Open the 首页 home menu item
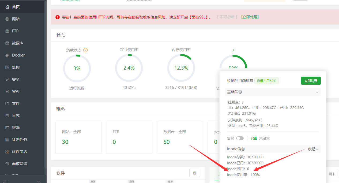This screenshot has height=183, width=339. coord(22,7)
